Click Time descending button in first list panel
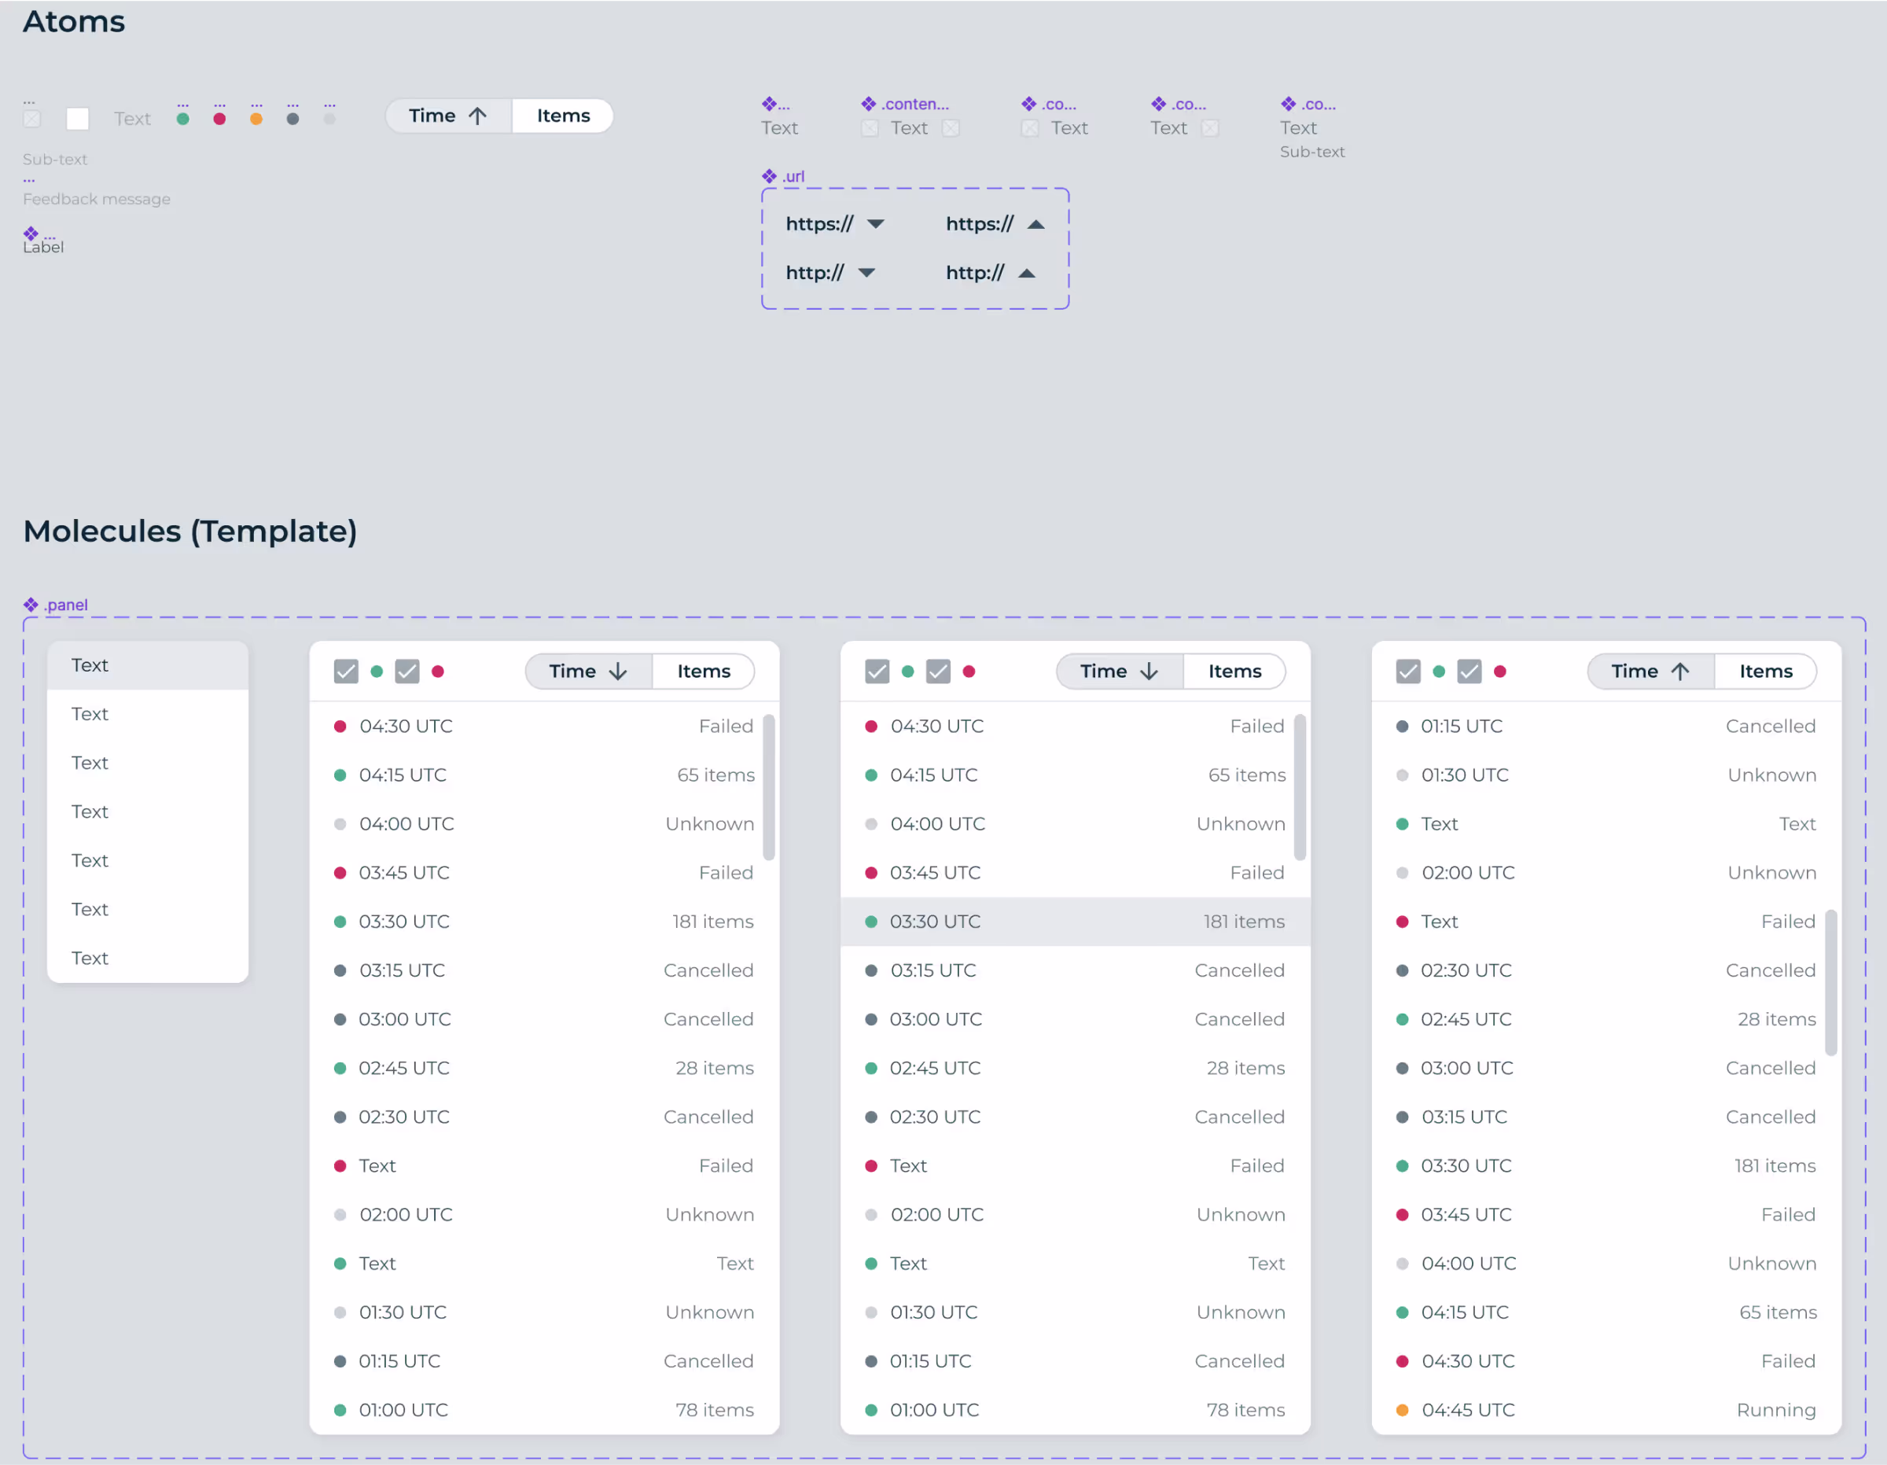Screen dimensions: 1887x1465 (588, 672)
